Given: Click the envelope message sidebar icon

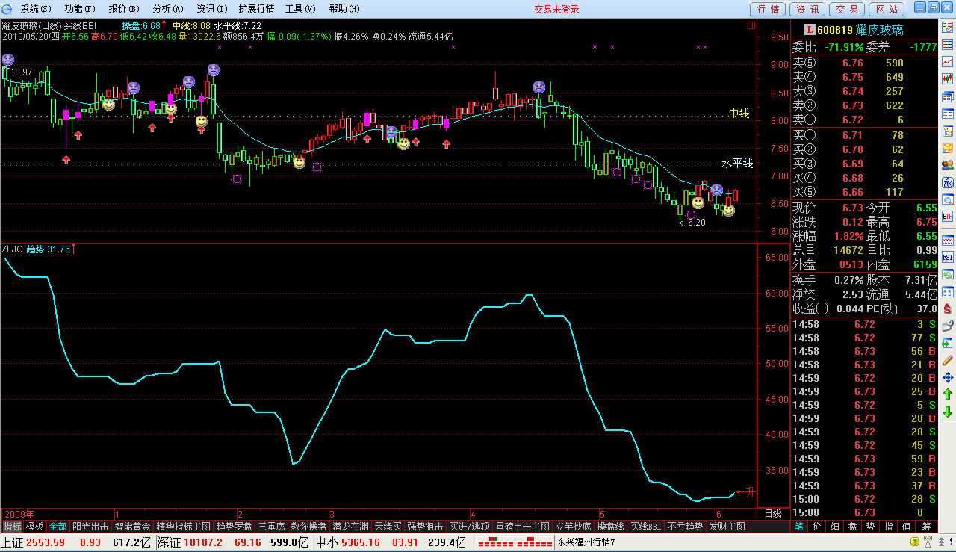Looking at the screenshot, I should 948,148.
